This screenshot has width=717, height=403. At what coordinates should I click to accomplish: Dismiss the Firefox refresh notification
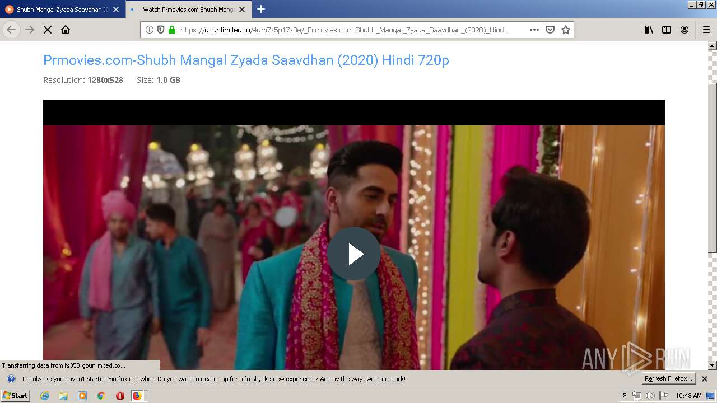(x=705, y=379)
